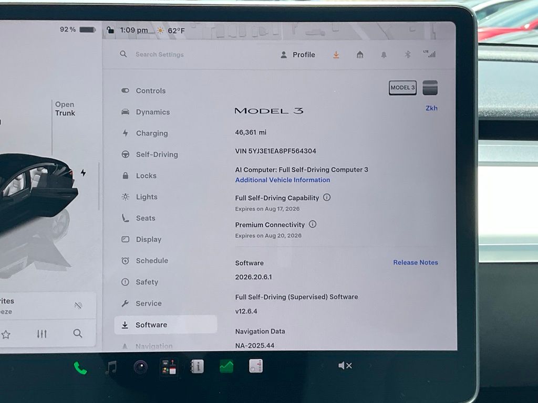Open the Music app icon
538x403 pixels.
(x=110, y=367)
